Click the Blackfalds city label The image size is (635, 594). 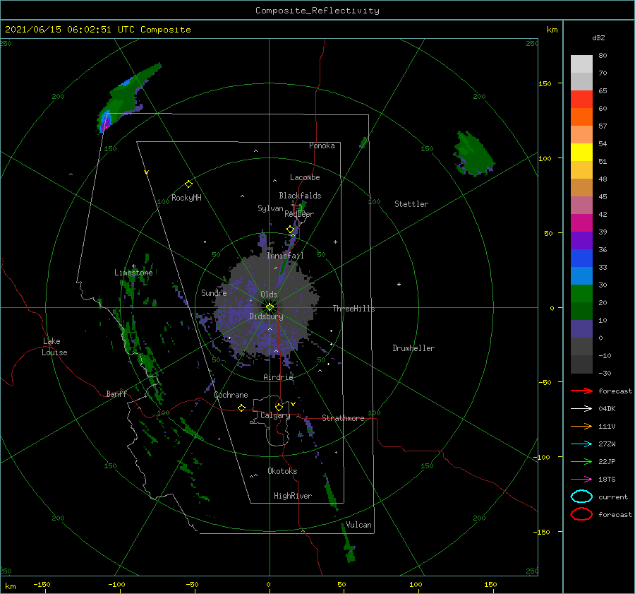point(300,196)
